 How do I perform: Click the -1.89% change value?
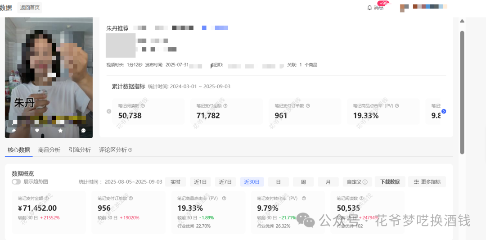(207, 217)
